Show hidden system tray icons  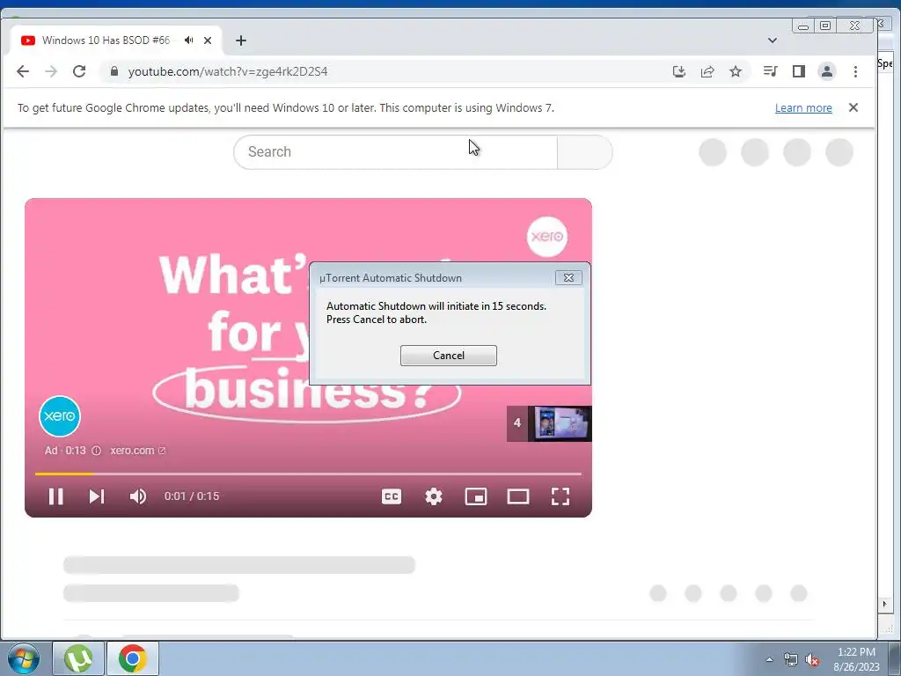click(769, 659)
